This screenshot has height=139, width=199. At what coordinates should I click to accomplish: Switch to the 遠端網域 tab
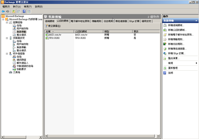(x=50, y=21)
